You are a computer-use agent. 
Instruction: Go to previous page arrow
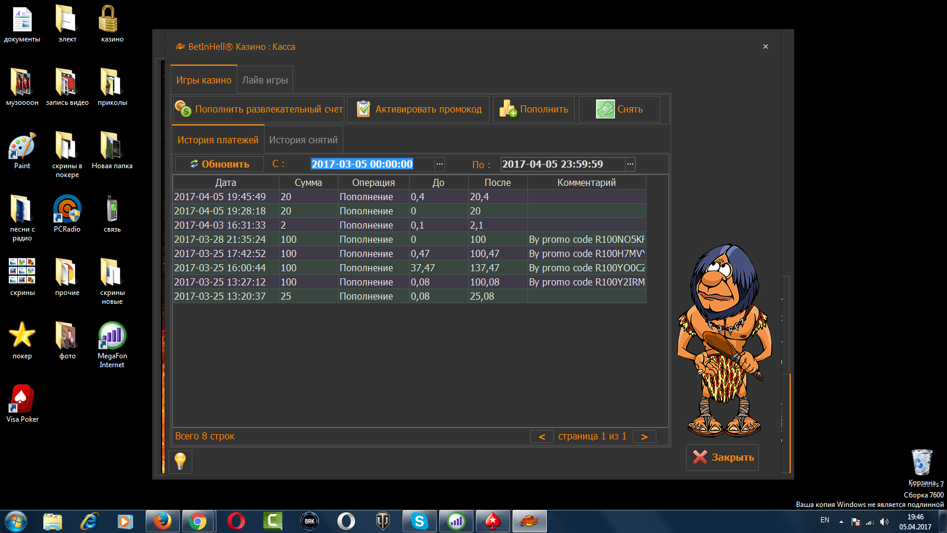(542, 436)
